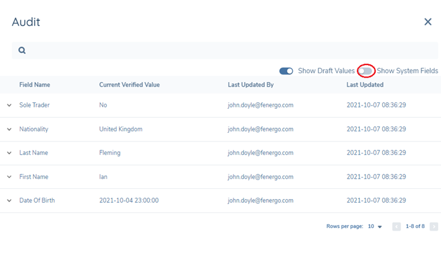The width and height of the screenshot is (441, 254).
Task: Focus the audit search input field
Action: point(228,51)
